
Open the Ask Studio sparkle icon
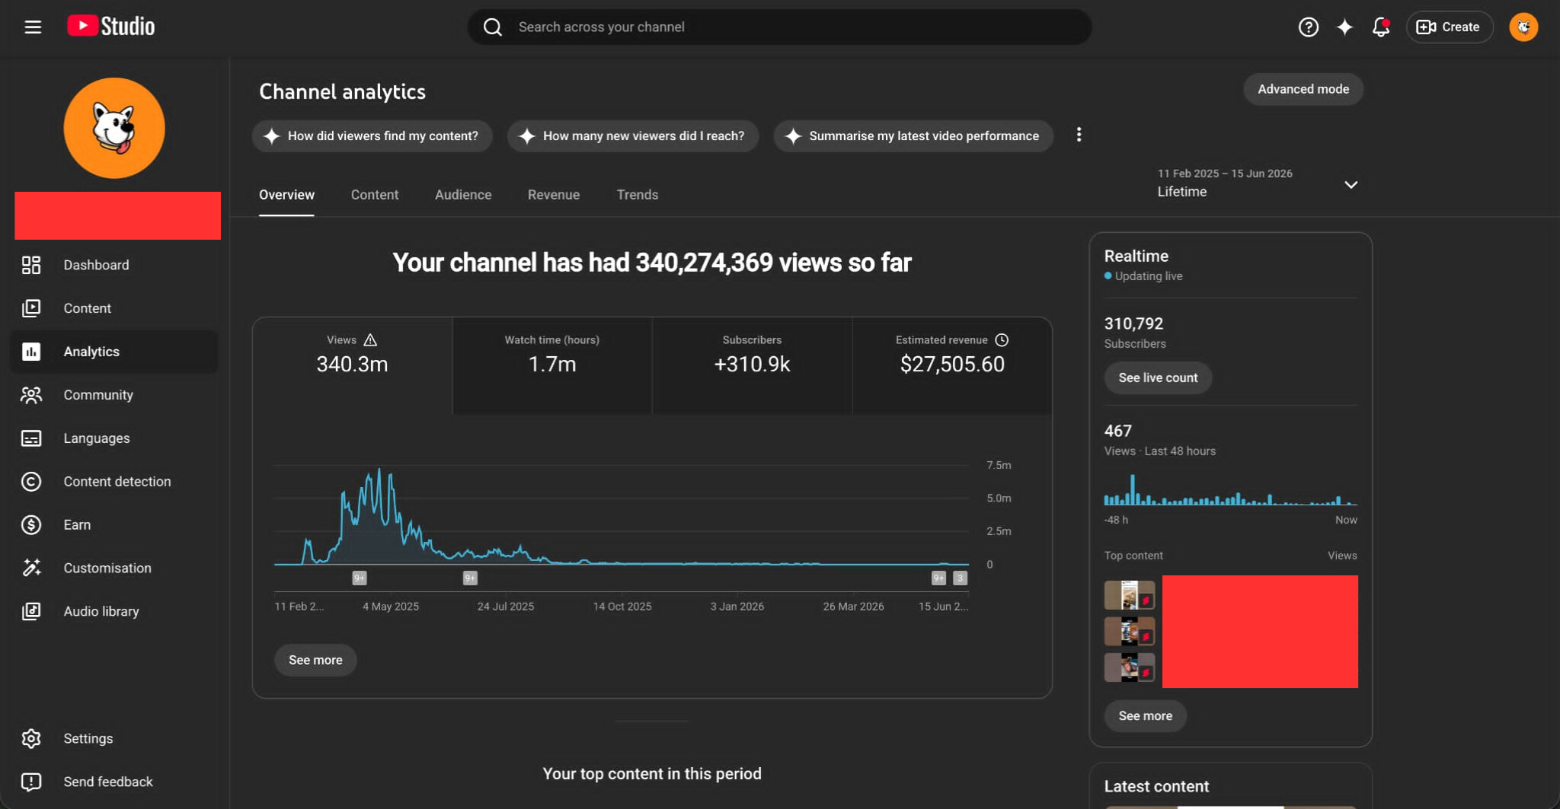pos(1344,27)
